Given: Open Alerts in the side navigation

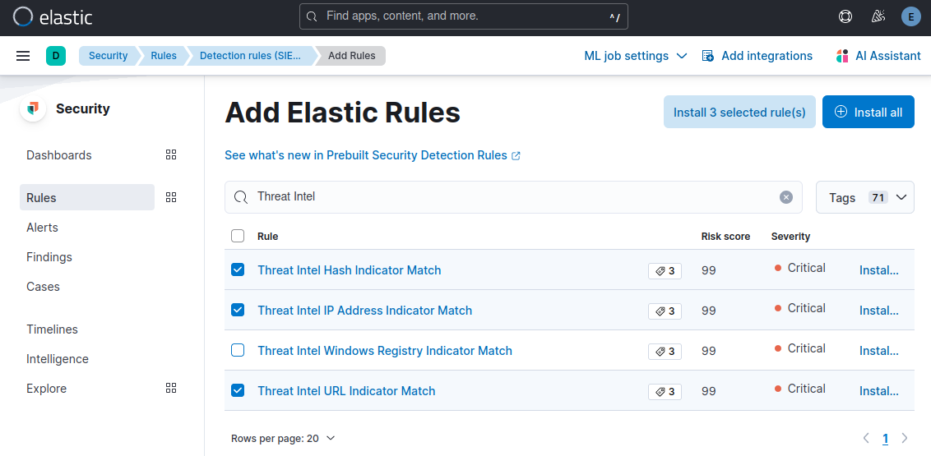Looking at the screenshot, I should (42, 227).
